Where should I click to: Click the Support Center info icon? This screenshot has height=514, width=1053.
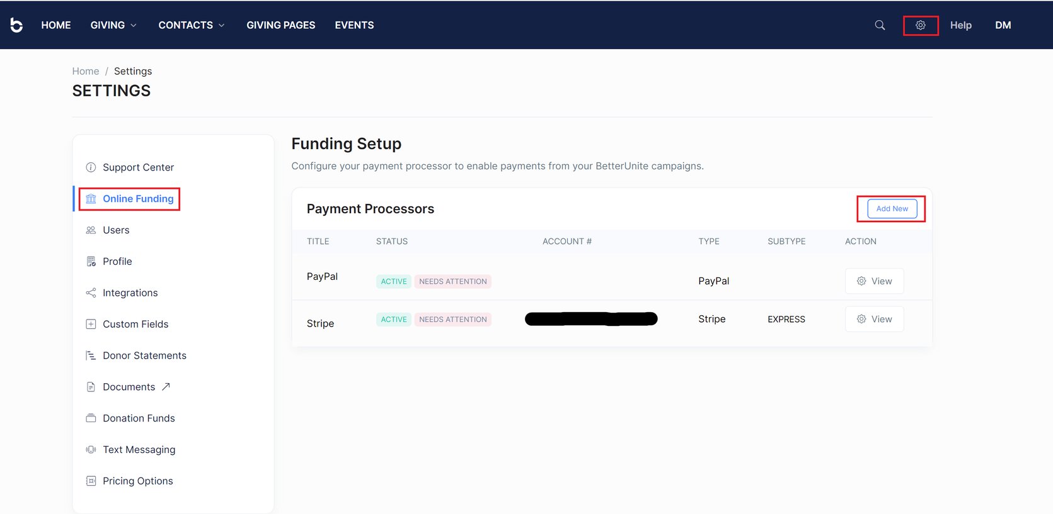91,167
